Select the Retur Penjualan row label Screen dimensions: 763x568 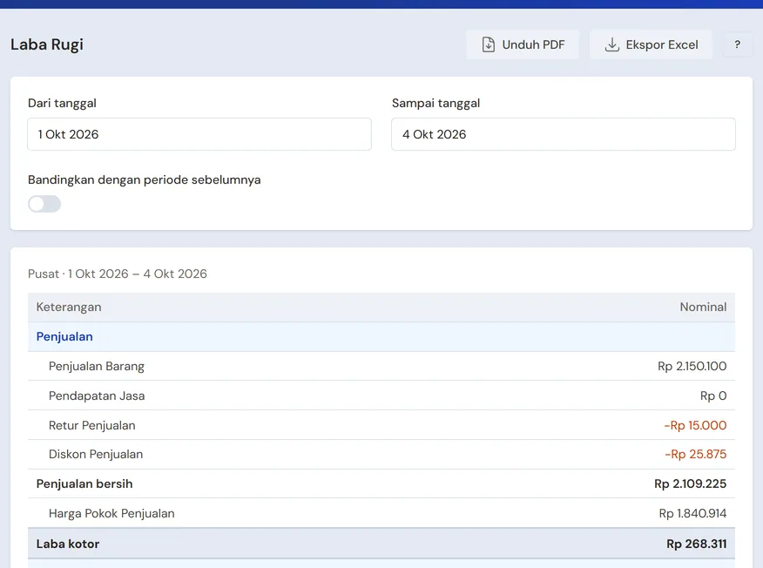pyautogui.click(x=92, y=425)
